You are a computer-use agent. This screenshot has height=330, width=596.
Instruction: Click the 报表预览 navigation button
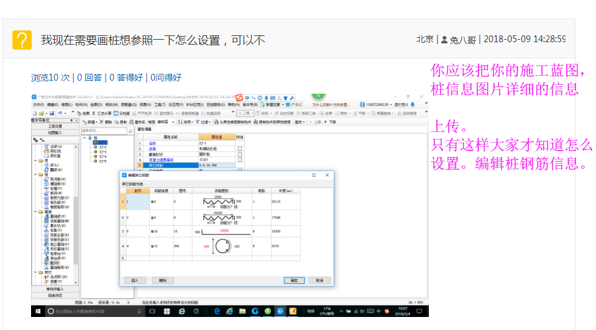pos(55,295)
